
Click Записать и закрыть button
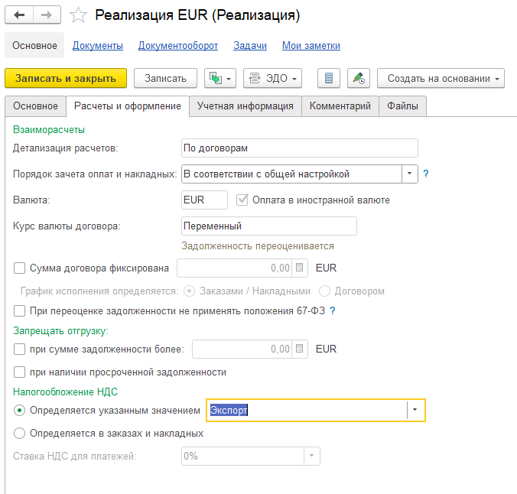(66, 79)
